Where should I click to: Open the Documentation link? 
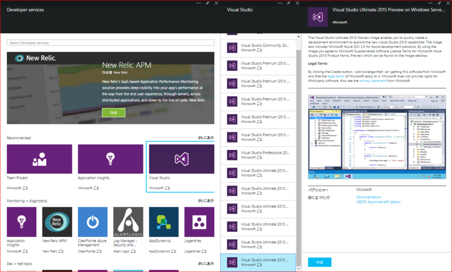pyautogui.click(x=369, y=197)
